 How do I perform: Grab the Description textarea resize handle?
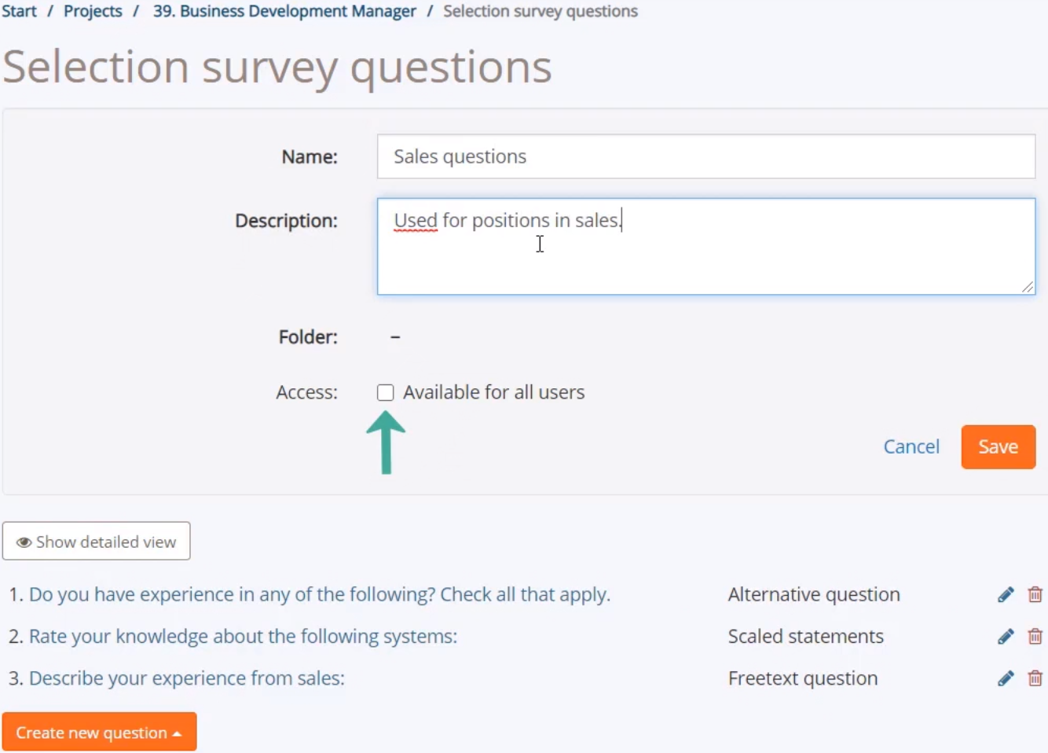click(1028, 287)
